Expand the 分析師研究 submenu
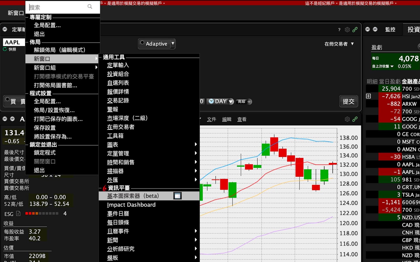 (x=149, y=249)
